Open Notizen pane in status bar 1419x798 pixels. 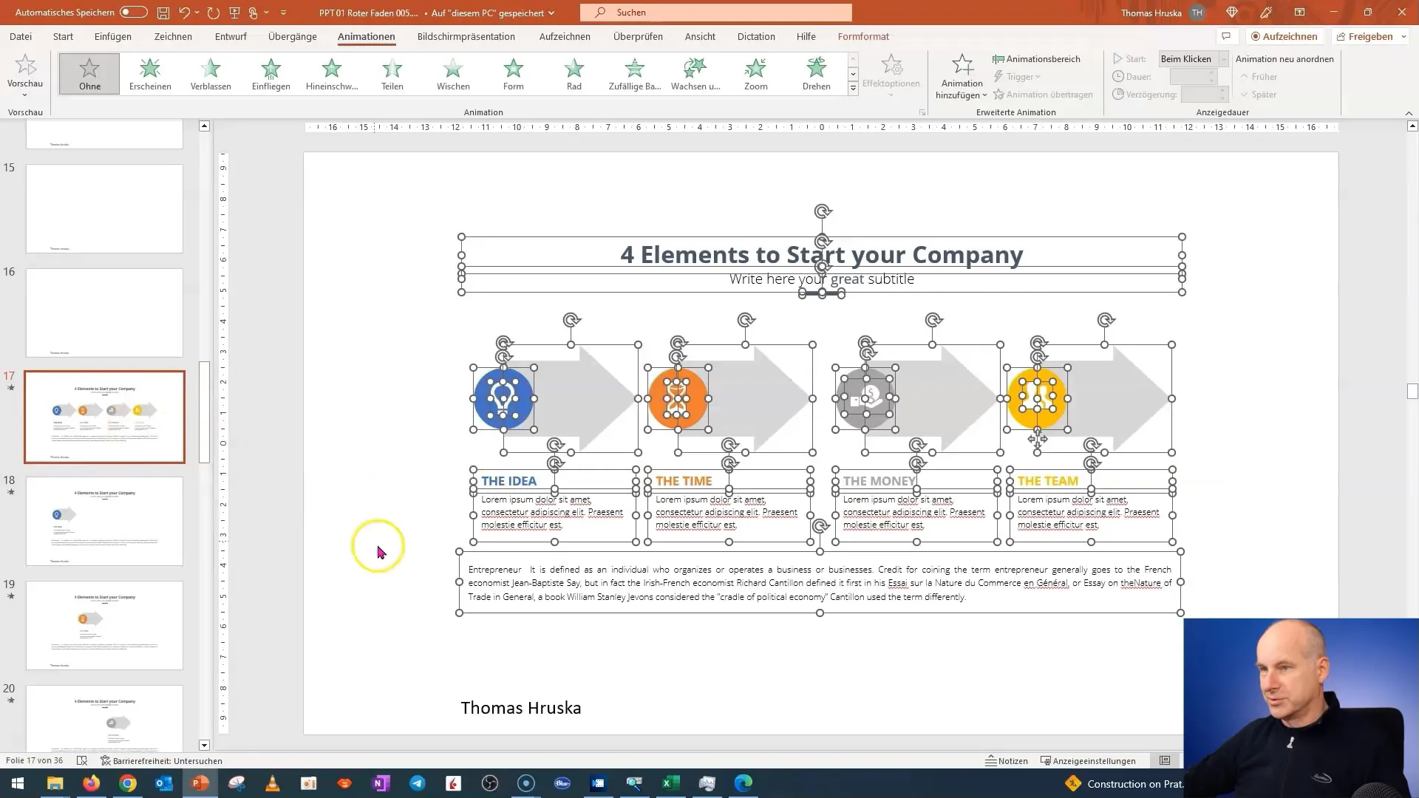(1007, 761)
